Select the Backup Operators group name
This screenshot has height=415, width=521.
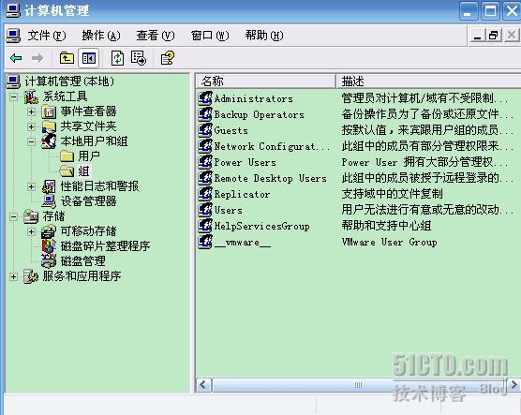click(x=260, y=114)
